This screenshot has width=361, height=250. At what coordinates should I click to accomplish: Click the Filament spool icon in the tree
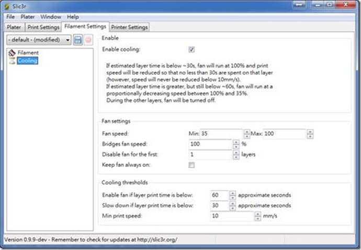(x=12, y=53)
